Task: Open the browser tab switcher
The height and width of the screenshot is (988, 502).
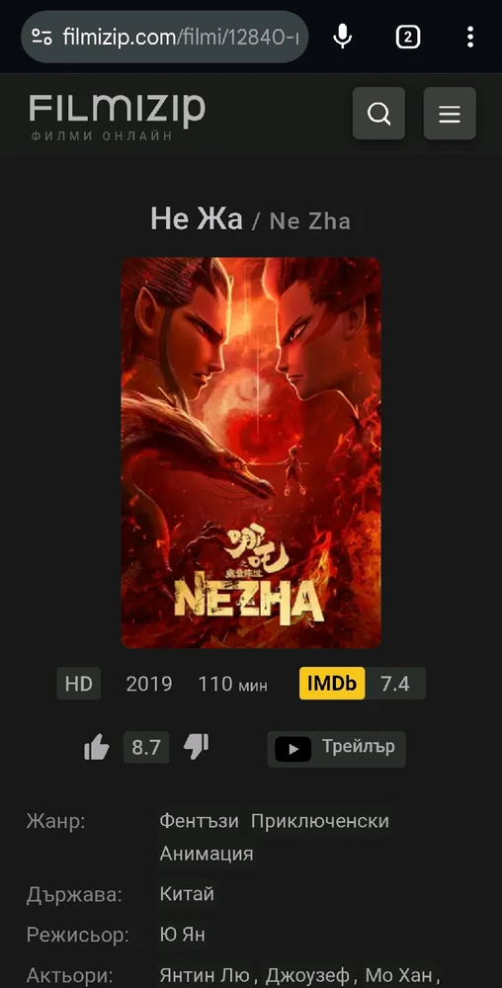Action: [x=407, y=38]
